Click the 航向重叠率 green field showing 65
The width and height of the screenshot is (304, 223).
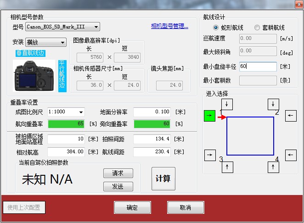point(66,124)
